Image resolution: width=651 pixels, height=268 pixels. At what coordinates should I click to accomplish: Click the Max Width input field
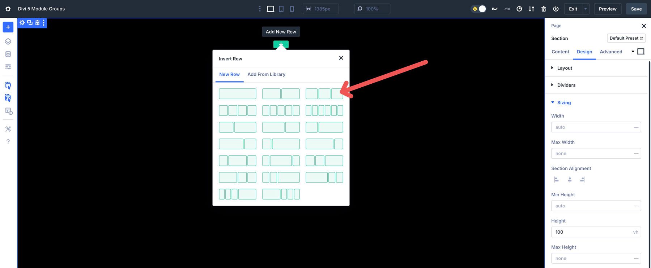point(596,153)
